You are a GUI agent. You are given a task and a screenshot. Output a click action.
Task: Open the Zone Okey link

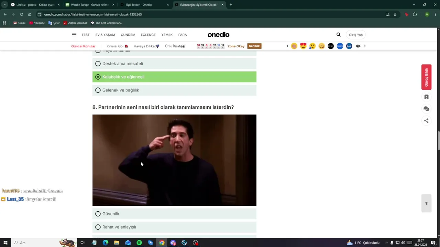[236, 46]
